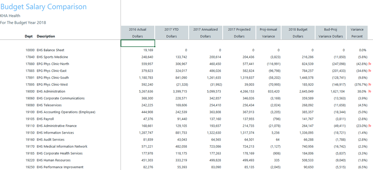Click the 2018 Budget Dollars header
Screen dimensions: 373x170
[x=298, y=33]
